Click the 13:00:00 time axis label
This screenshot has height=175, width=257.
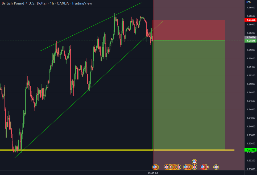coord(153,173)
